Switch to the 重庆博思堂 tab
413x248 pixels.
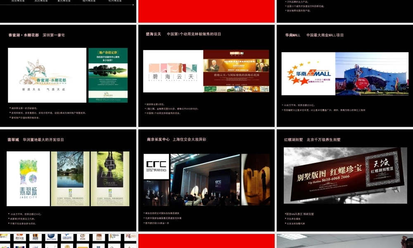[64, 1]
